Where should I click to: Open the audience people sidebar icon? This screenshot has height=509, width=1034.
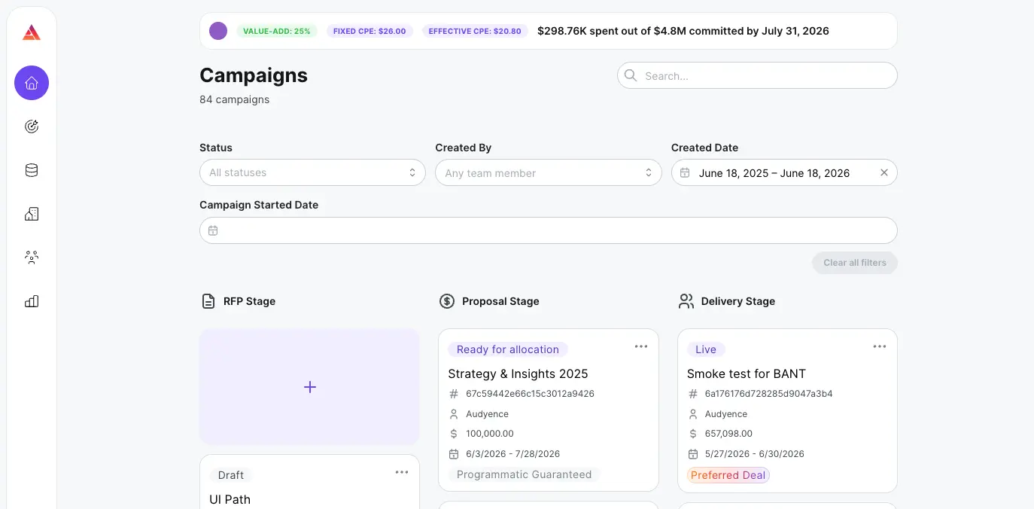tap(32, 258)
